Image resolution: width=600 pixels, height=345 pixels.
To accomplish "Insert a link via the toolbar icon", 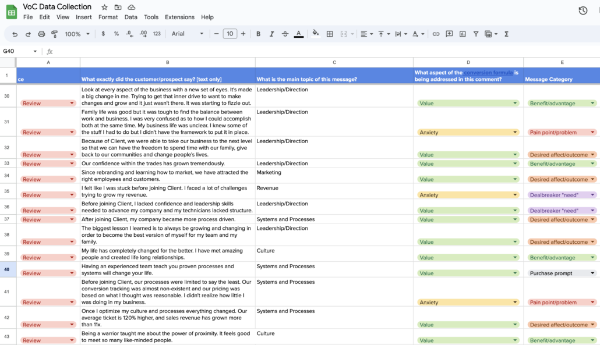I will click(x=436, y=34).
